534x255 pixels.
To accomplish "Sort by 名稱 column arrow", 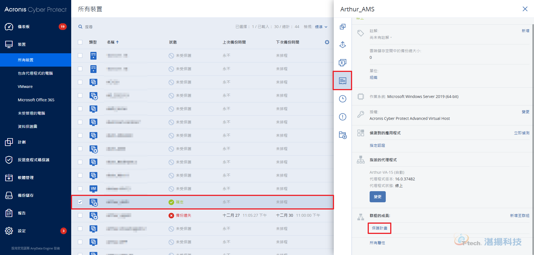I will point(117,42).
